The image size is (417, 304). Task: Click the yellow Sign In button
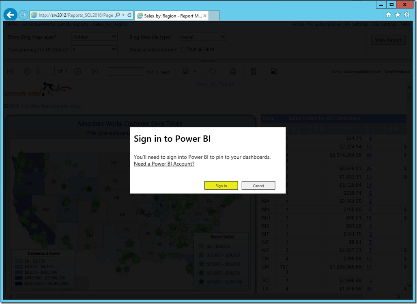(221, 185)
